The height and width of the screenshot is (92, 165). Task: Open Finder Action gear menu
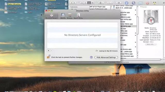tap(101, 3)
